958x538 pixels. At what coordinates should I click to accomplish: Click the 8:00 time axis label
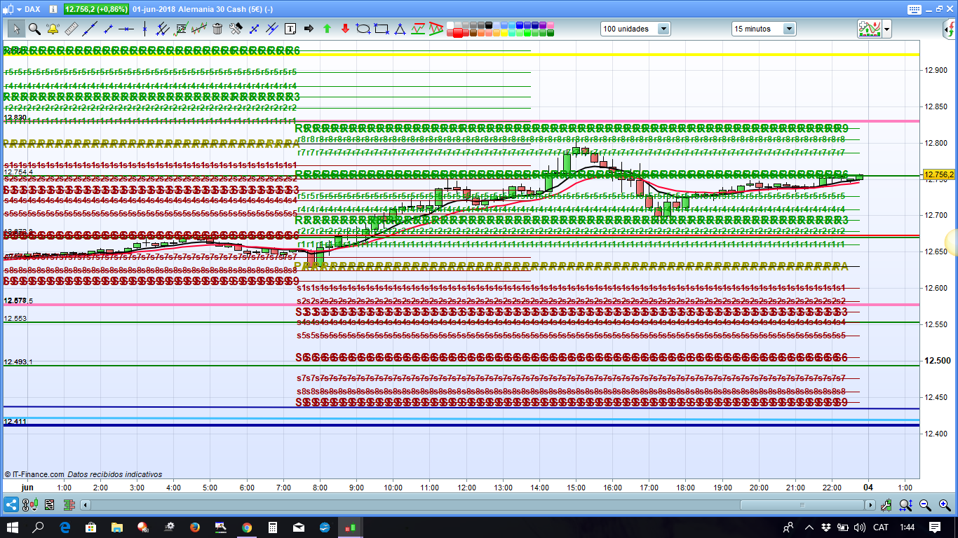pyautogui.click(x=320, y=488)
